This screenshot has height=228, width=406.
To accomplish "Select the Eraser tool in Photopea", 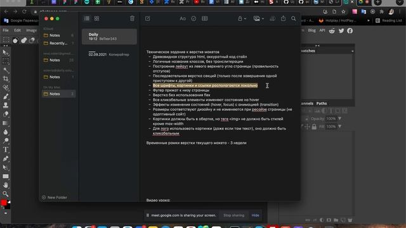I will [x=6, y=114].
